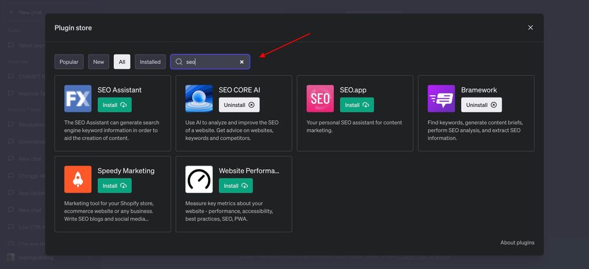
Task: Click the pink SEO.app logo icon
Action: click(320, 99)
